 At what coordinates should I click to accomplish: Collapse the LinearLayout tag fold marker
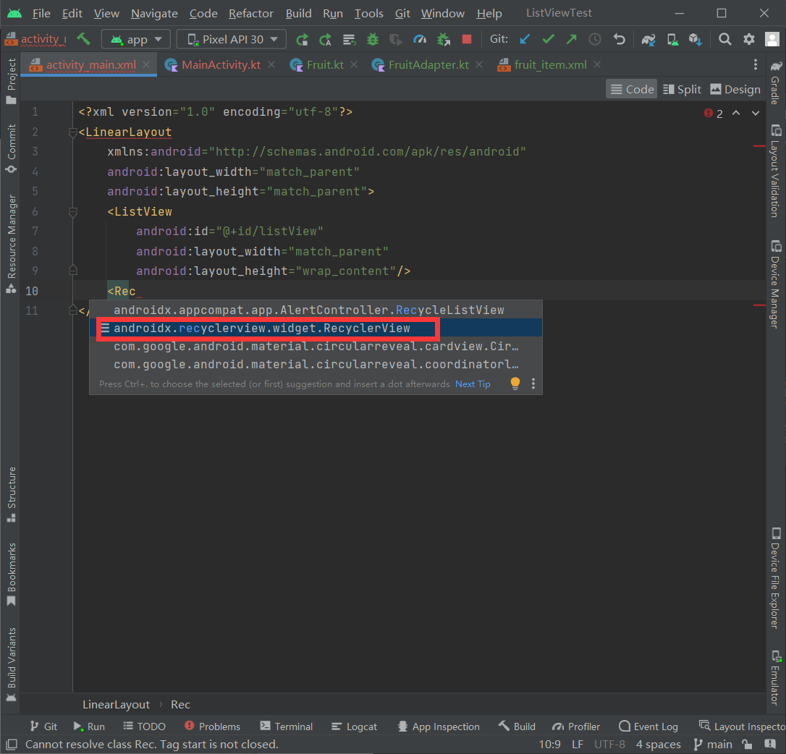point(72,132)
